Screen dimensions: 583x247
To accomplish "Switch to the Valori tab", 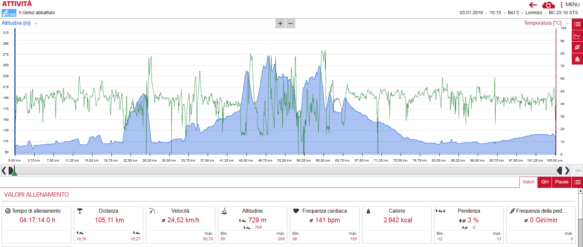I will (528, 182).
